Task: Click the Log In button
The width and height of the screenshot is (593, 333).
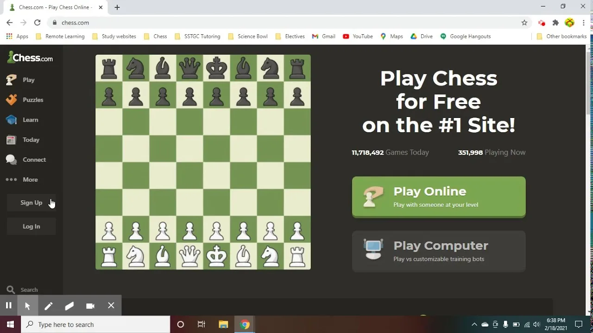Action: pos(31,226)
